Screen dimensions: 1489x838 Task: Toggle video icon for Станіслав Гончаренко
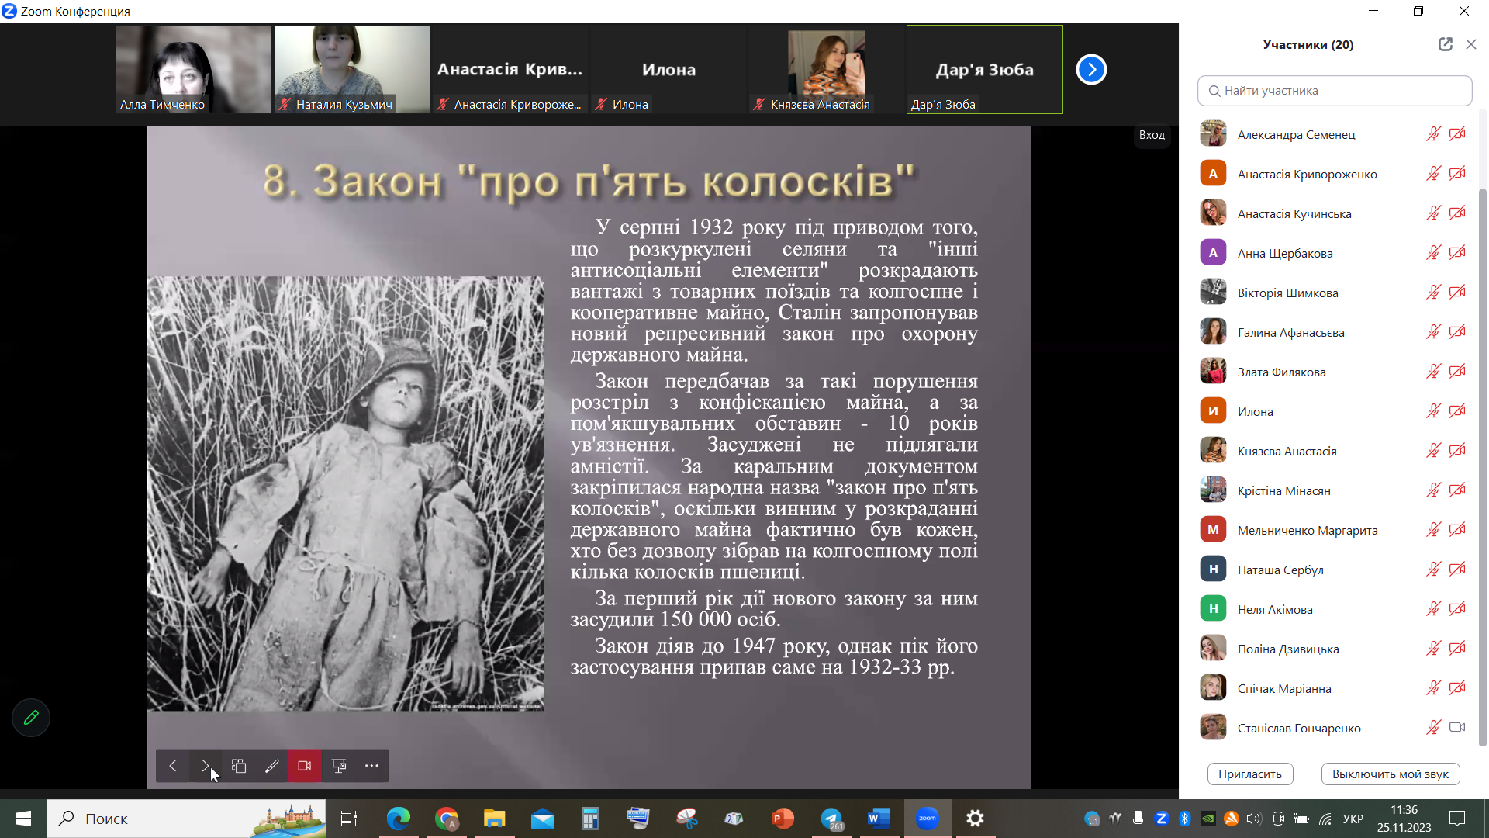point(1457,728)
